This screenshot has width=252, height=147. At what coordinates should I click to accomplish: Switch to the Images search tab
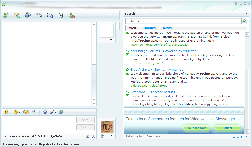click(x=149, y=28)
